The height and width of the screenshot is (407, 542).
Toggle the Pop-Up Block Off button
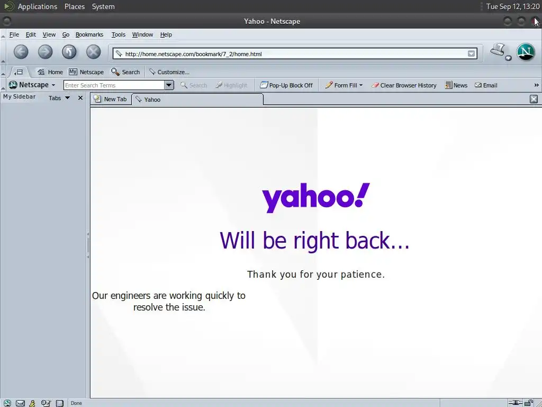[x=286, y=85]
